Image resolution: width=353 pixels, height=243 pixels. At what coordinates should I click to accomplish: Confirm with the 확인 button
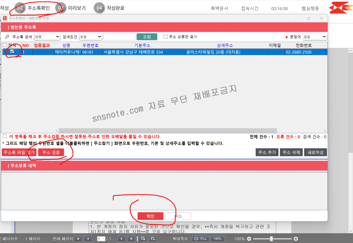pos(150,216)
